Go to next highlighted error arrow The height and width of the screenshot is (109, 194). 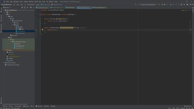pos(191,10)
